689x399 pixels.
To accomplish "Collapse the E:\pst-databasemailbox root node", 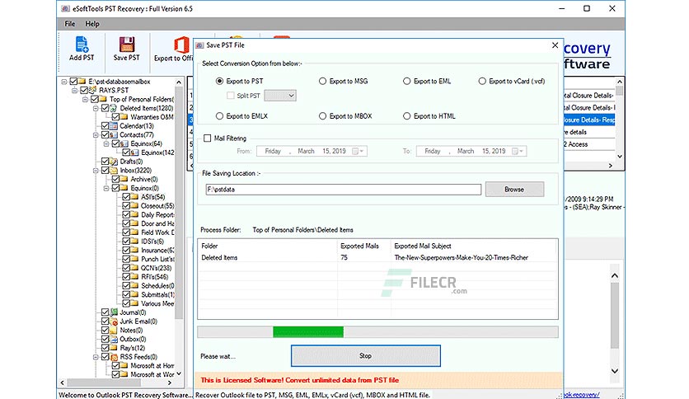I will coord(64,82).
